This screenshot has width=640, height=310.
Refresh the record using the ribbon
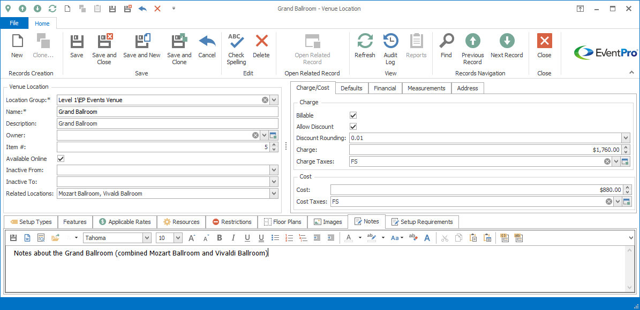click(365, 46)
